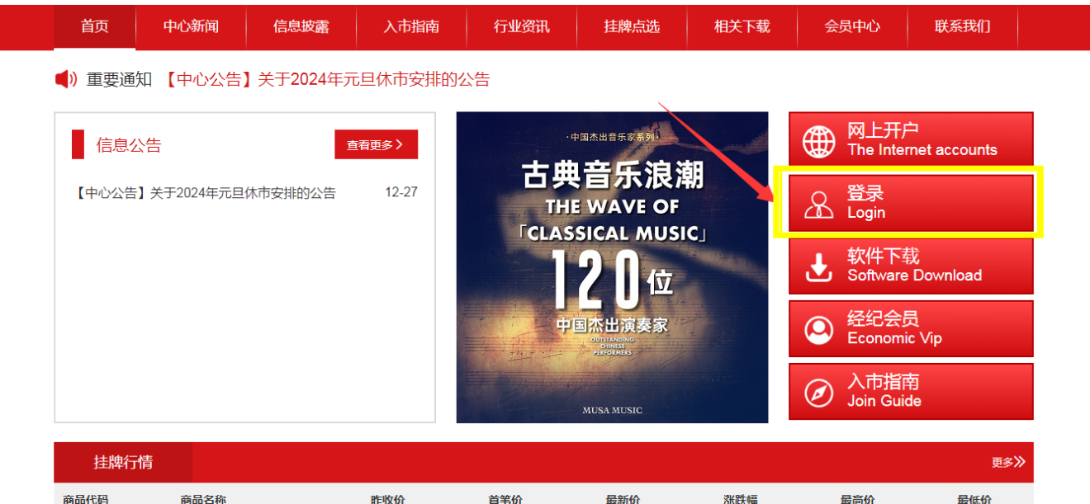Image resolution: width=1090 pixels, height=504 pixels.
Task: Click the classical music banner image
Action: (612, 267)
